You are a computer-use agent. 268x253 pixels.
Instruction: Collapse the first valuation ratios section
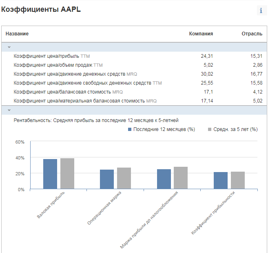point(9,47)
